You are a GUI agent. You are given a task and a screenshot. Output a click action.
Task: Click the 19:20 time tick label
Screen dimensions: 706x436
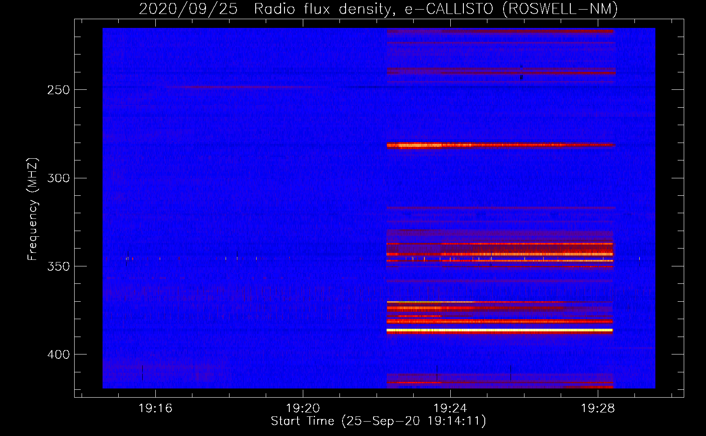(x=303, y=408)
